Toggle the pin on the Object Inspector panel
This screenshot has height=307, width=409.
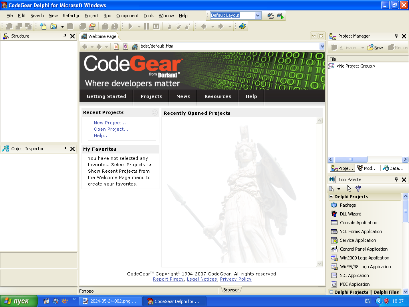point(65,149)
